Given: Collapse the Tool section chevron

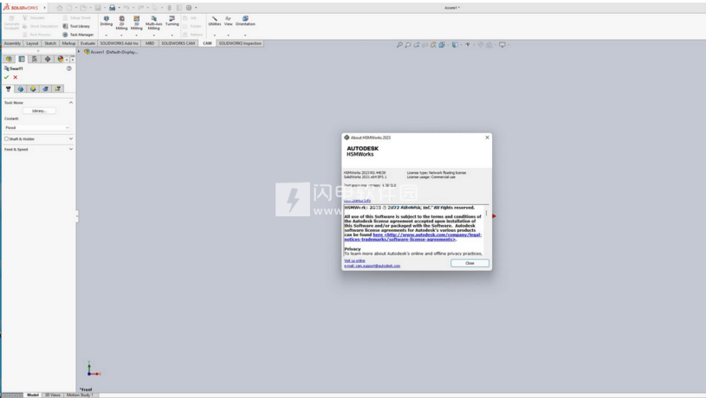Looking at the screenshot, I should 71,103.
